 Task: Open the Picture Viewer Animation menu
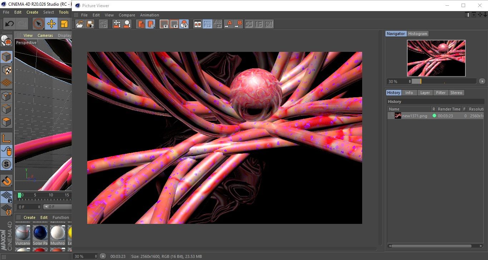click(149, 15)
